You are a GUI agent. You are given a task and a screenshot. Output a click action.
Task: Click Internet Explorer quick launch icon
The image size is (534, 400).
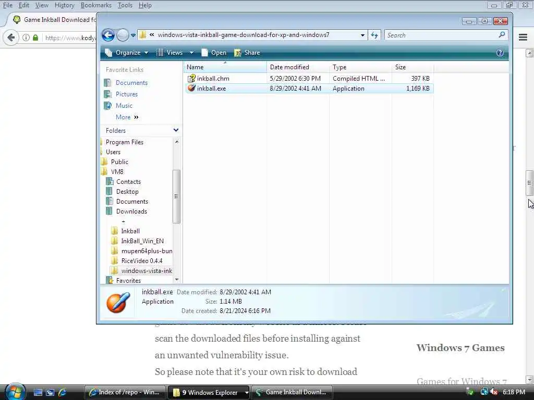(x=63, y=392)
